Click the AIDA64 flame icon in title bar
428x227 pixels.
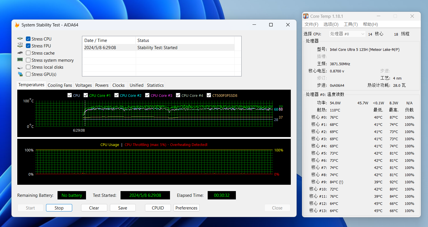click(17, 25)
